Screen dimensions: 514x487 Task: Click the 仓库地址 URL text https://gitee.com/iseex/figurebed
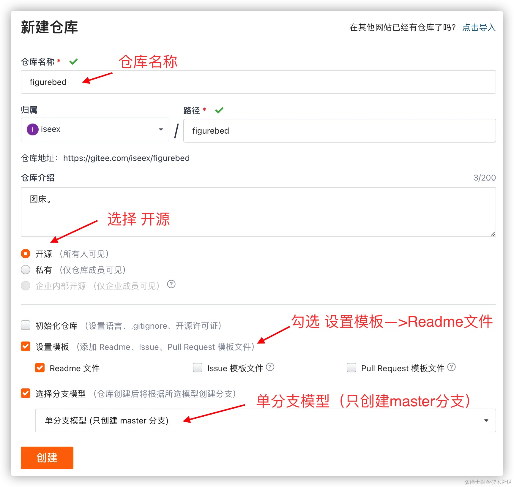click(126, 158)
